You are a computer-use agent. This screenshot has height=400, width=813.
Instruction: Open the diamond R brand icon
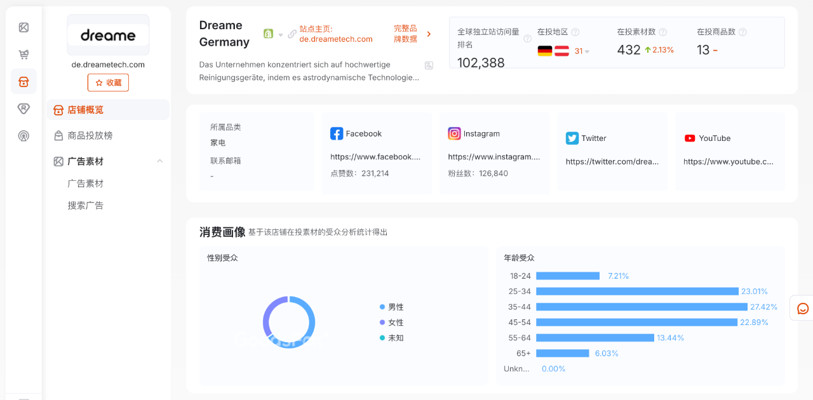24,109
